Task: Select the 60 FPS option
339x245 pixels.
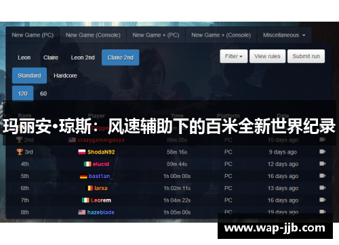Action: coord(43,93)
